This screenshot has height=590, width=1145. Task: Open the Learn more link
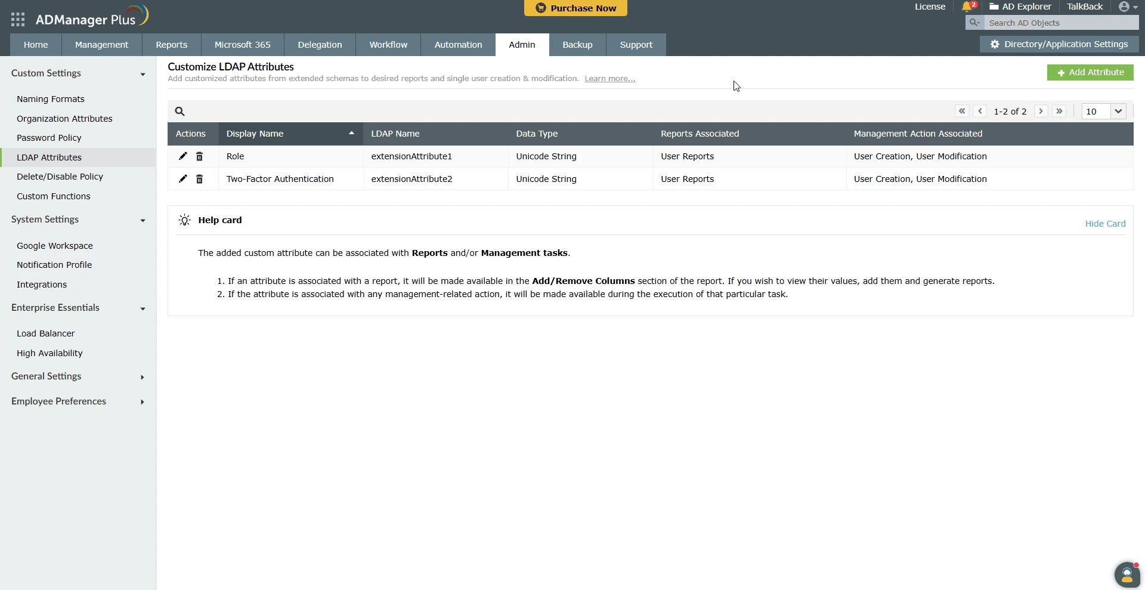[x=609, y=78]
